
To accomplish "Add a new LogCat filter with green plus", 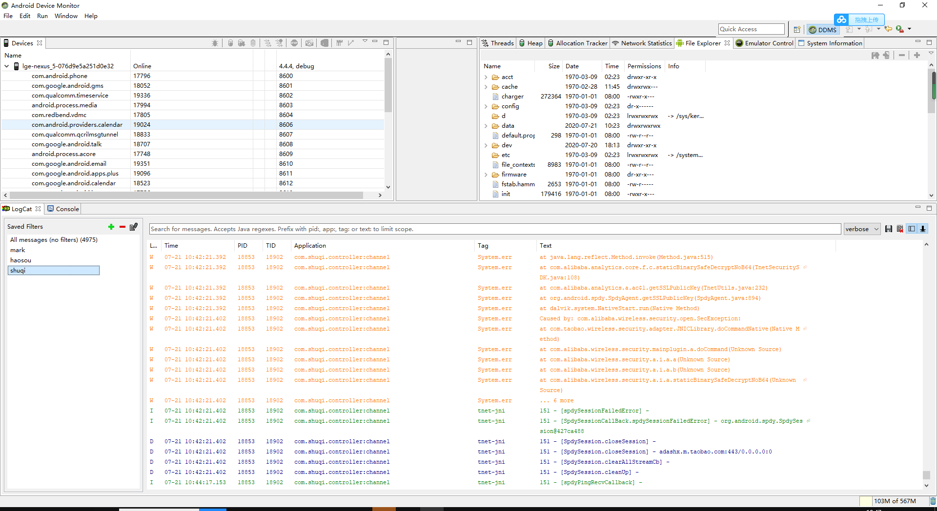I will (x=111, y=227).
